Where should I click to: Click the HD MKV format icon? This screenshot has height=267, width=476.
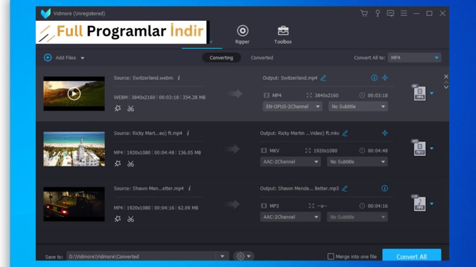(419, 148)
